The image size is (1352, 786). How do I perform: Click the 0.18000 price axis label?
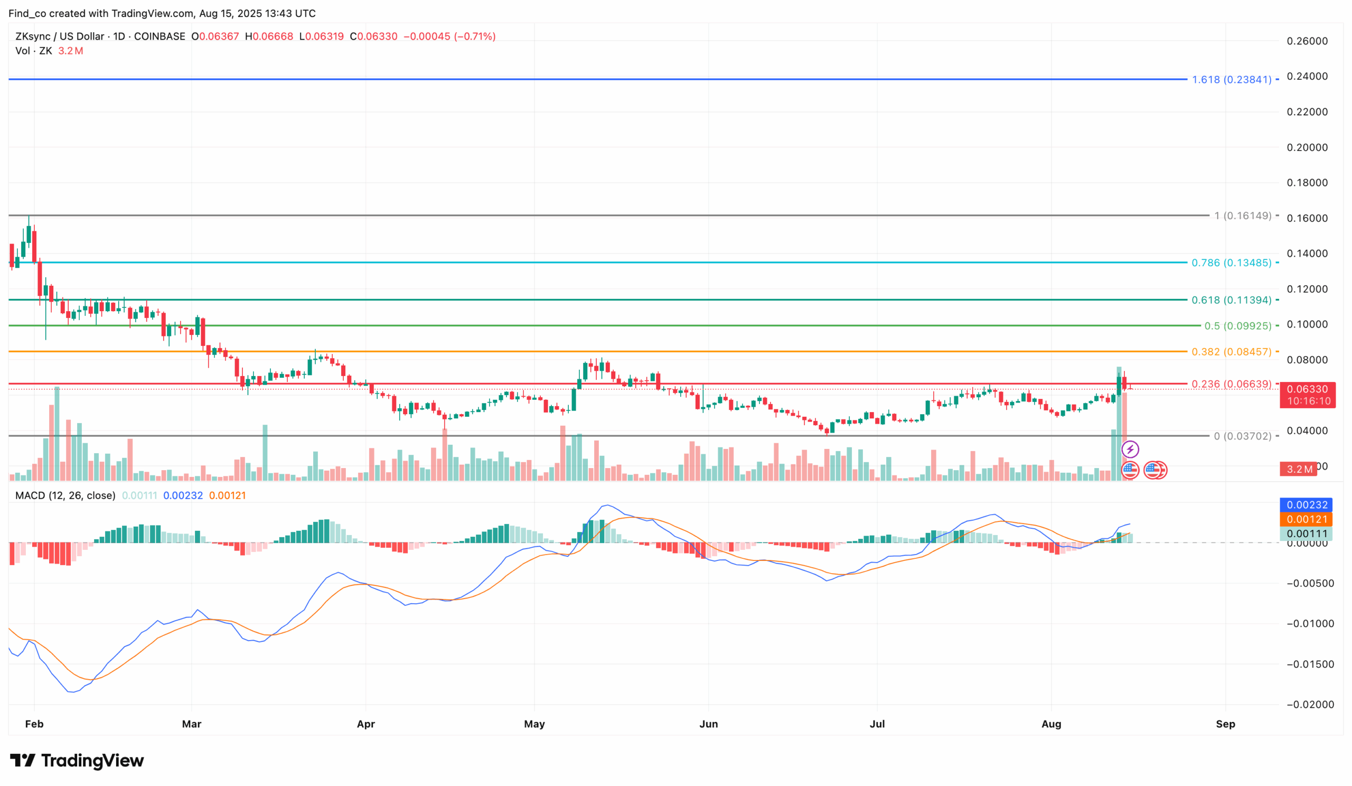[x=1308, y=183]
